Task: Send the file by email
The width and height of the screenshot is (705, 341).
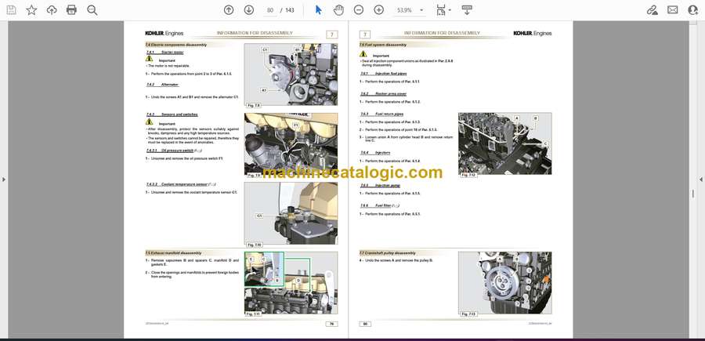Action: point(673,10)
